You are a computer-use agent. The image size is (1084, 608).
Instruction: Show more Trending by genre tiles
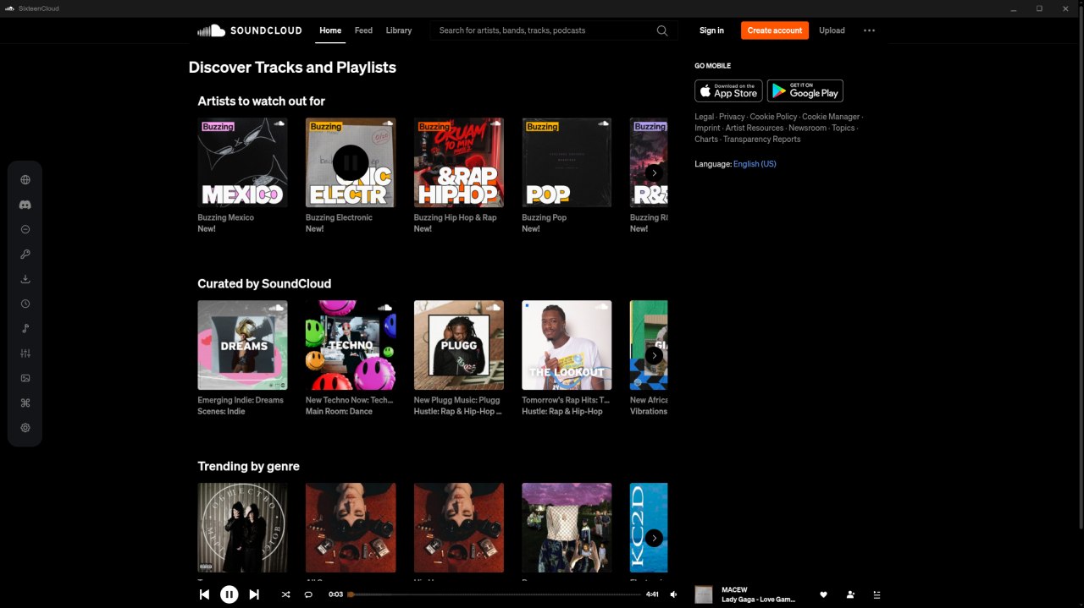(654, 538)
